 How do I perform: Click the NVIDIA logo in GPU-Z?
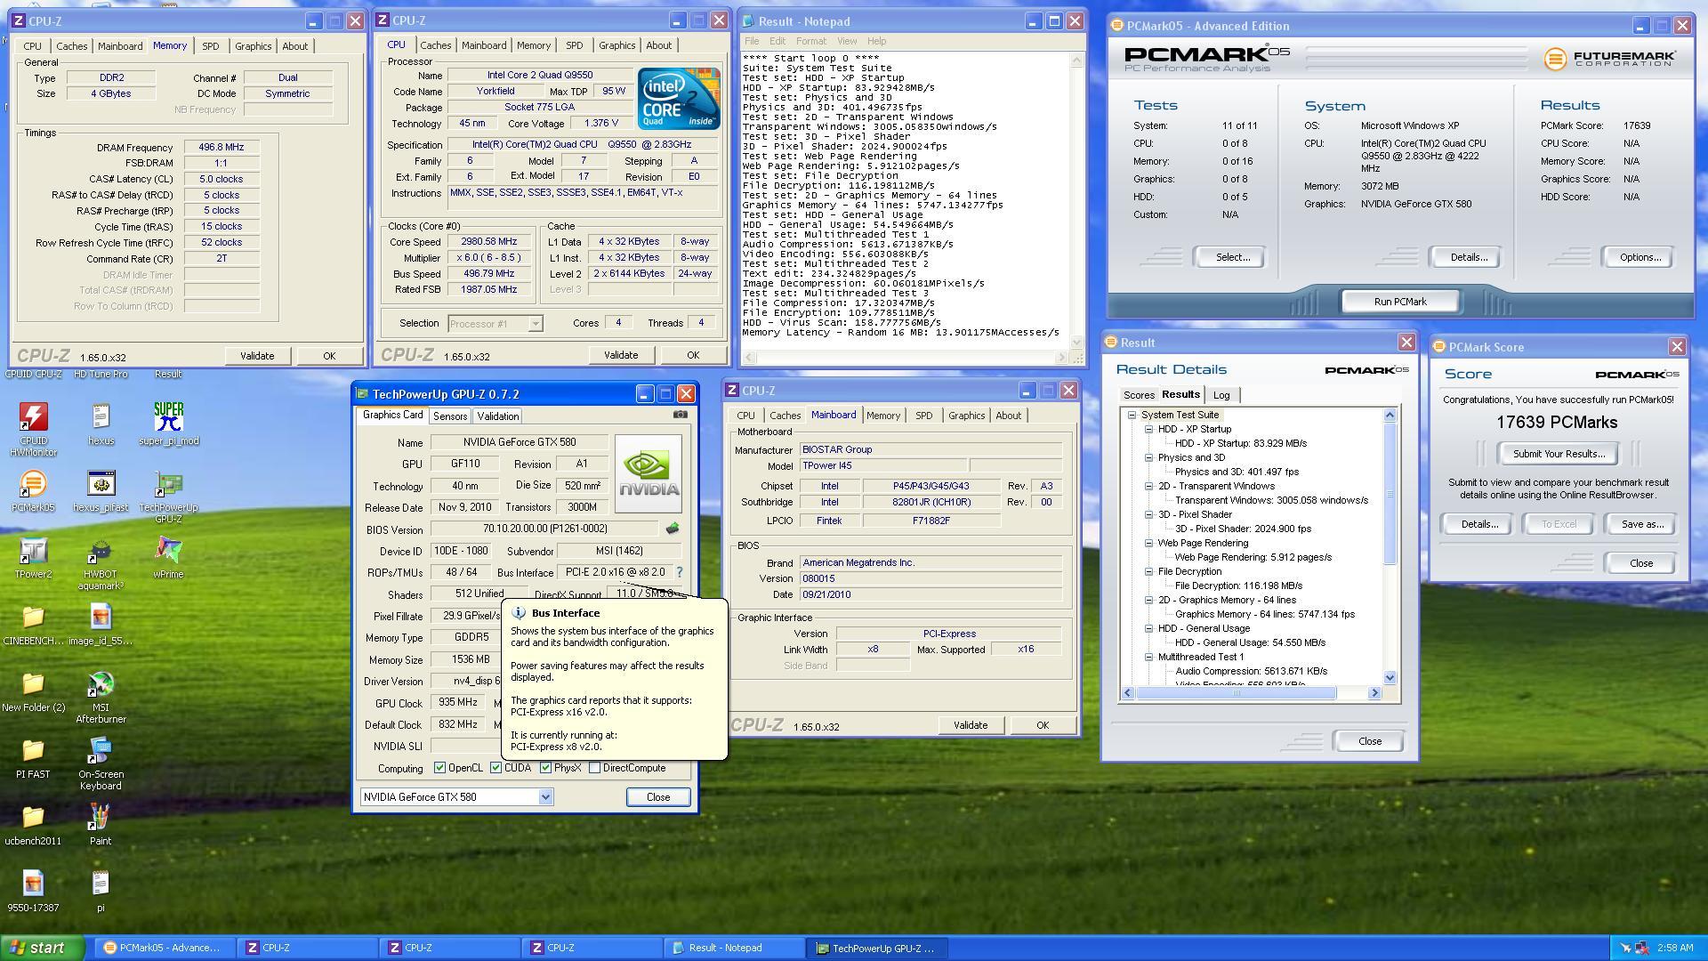649,474
